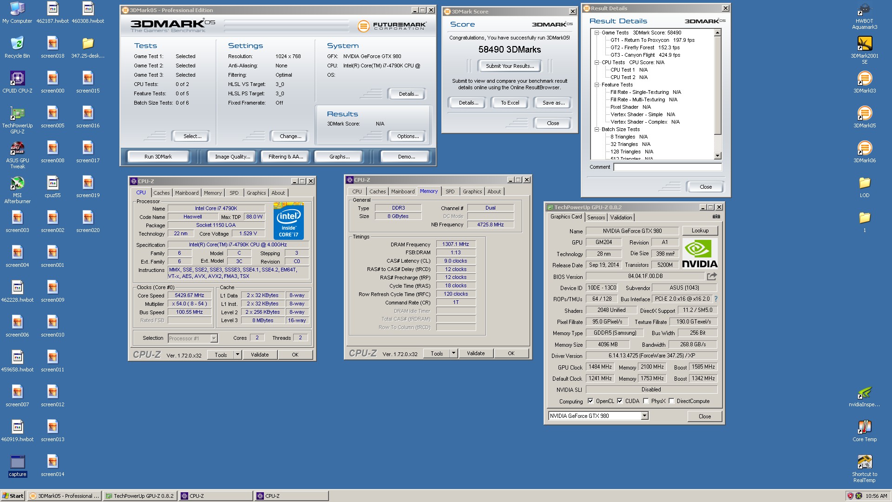Launch 3DMark05 desktop shortcut
This screenshot has height=502, width=892.
click(865, 117)
